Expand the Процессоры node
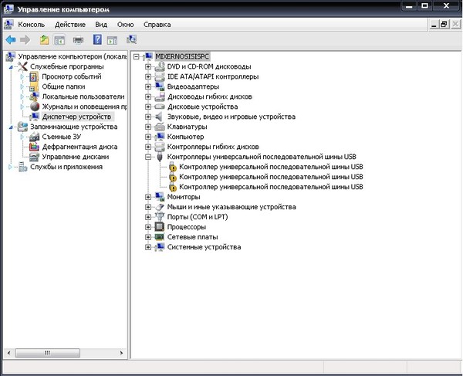The height and width of the screenshot is (376, 463). point(148,227)
